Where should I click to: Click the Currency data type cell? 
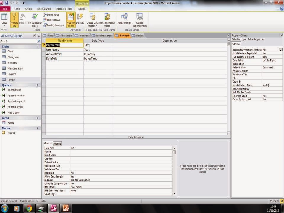pos(98,54)
